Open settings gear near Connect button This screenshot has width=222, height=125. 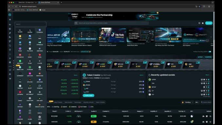click(x=199, y=23)
